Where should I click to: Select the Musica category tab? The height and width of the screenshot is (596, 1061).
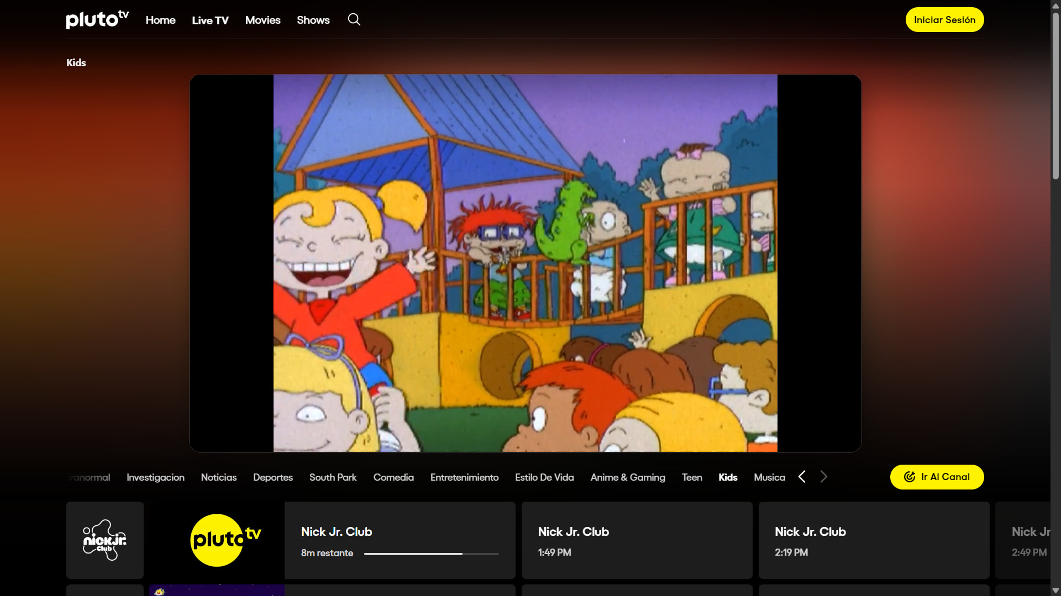point(769,477)
